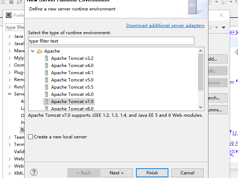
Task: Enable Create a new local server
Action: pos(31,137)
